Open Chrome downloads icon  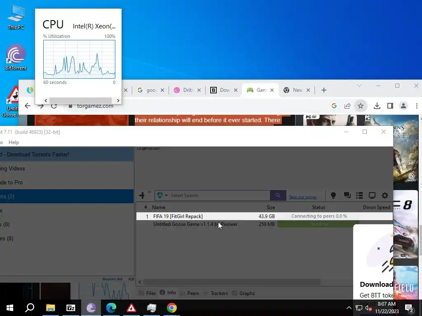tap(377, 106)
